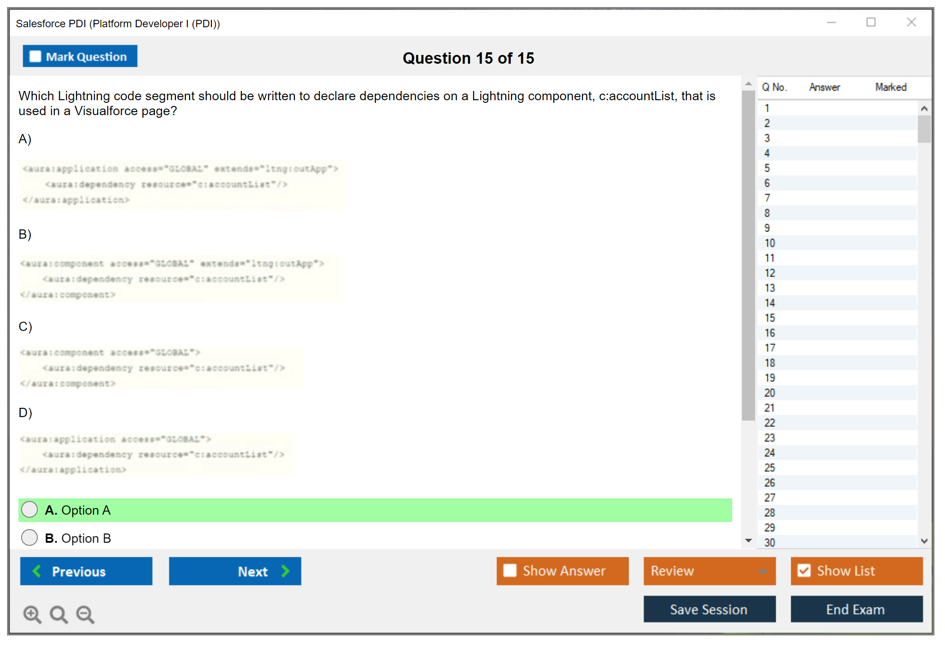Jump to question 15 in the list

[770, 318]
